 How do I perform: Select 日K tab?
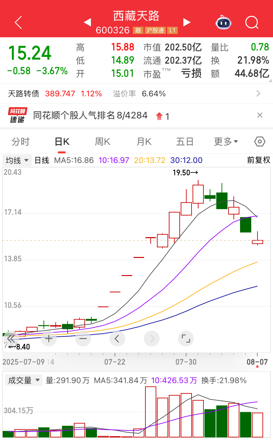[62, 142]
